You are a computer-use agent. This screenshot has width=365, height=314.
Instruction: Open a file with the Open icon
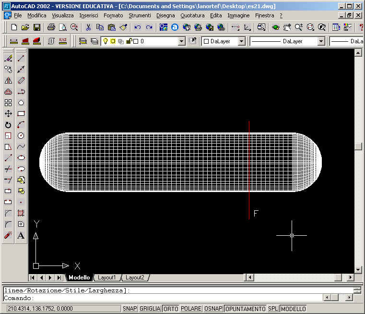(x=25, y=27)
